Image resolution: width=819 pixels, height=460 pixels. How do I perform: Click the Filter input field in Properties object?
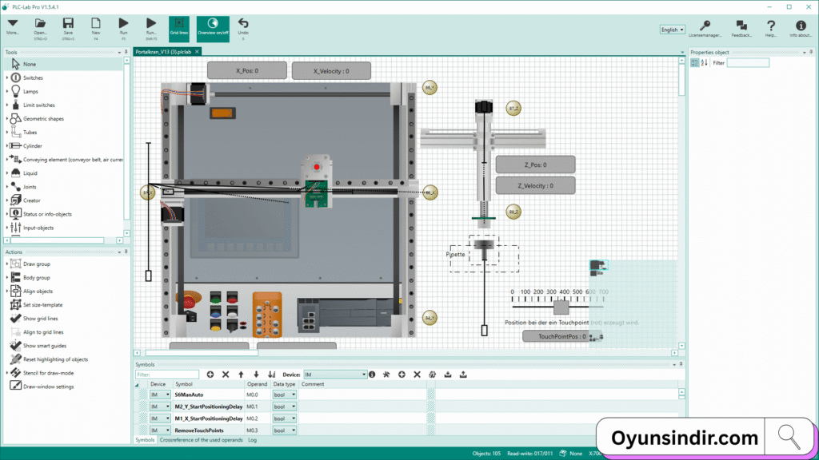coord(749,62)
